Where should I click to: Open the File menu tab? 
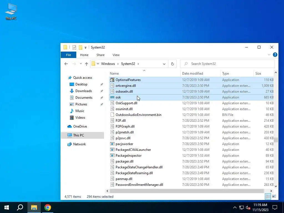pos(69,55)
